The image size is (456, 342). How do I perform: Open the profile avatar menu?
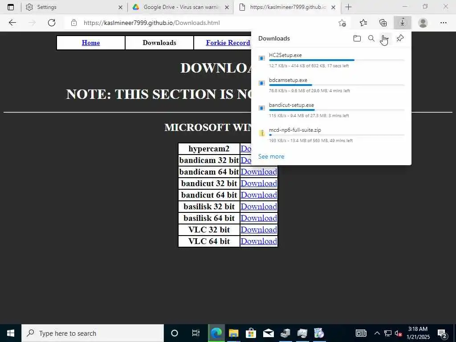423,23
